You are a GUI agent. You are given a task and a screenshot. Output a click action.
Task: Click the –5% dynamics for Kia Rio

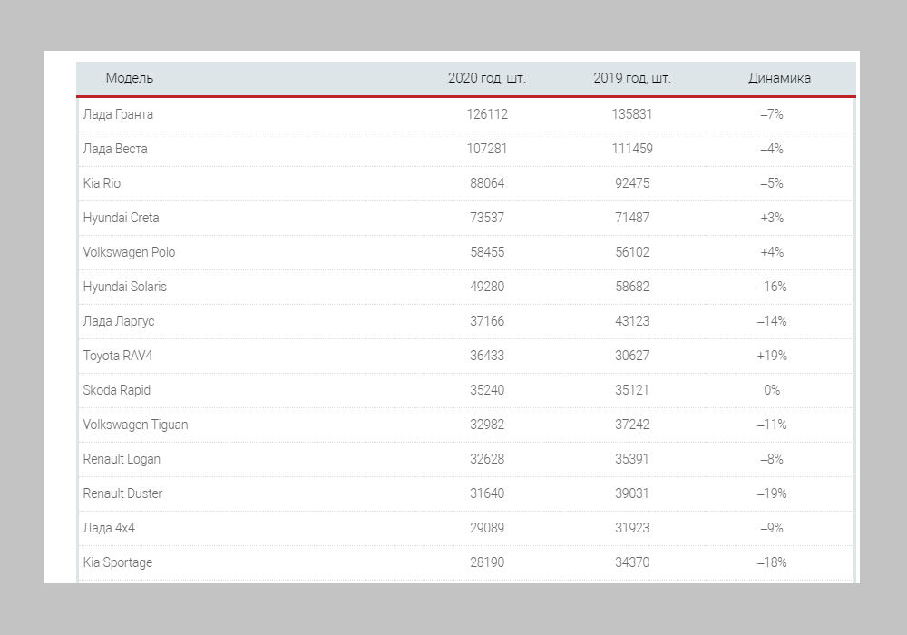click(x=772, y=183)
